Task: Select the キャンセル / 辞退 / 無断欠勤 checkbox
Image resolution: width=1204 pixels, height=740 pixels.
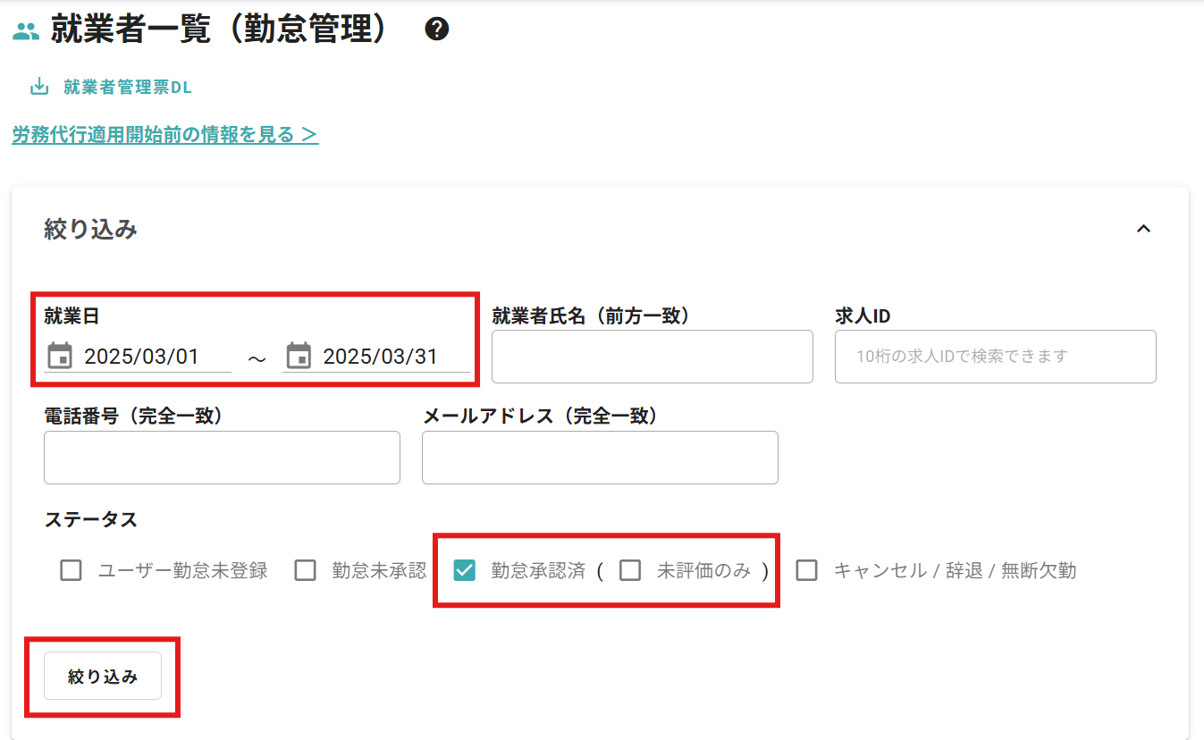Action: pos(806,570)
